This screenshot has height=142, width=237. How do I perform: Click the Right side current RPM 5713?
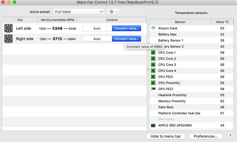pyautogui.click(x=57, y=39)
